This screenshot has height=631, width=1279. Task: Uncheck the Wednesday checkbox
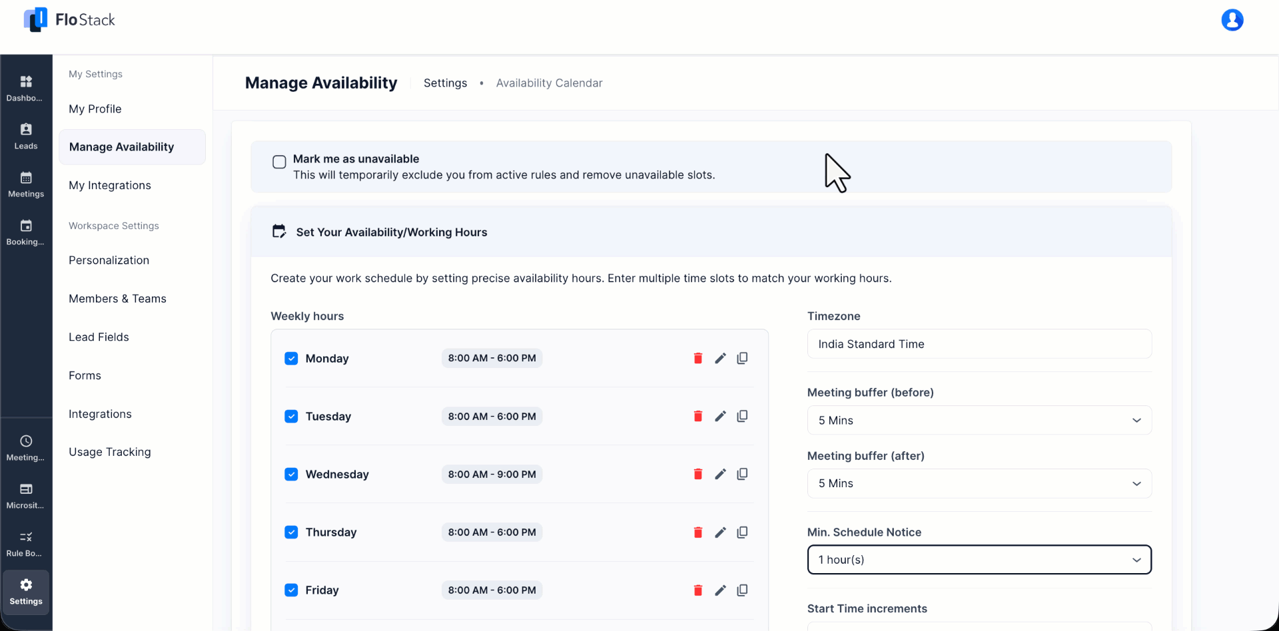click(291, 474)
